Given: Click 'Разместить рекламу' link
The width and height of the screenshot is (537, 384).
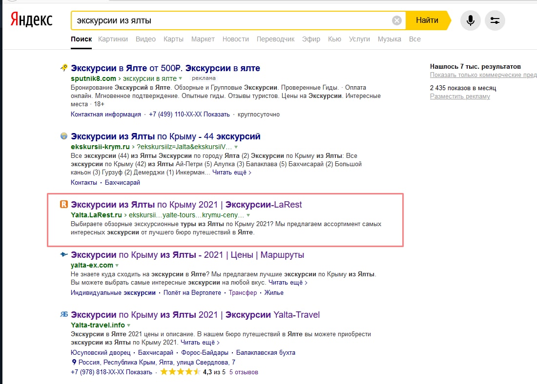Looking at the screenshot, I should click(x=460, y=96).
